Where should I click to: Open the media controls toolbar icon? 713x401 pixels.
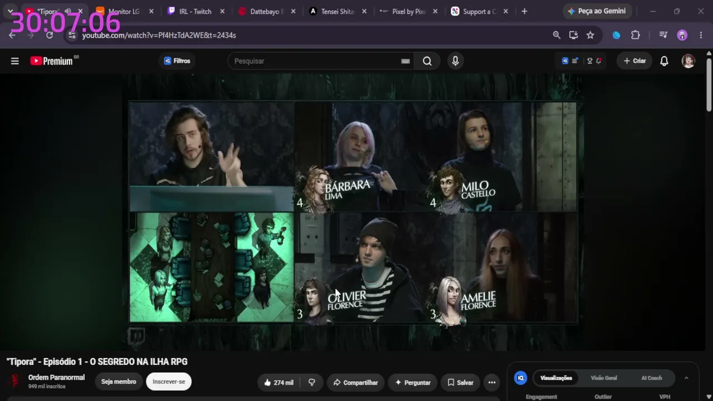click(663, 35)
